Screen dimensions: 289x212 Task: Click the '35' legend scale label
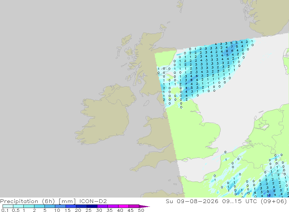coord(110,210)
